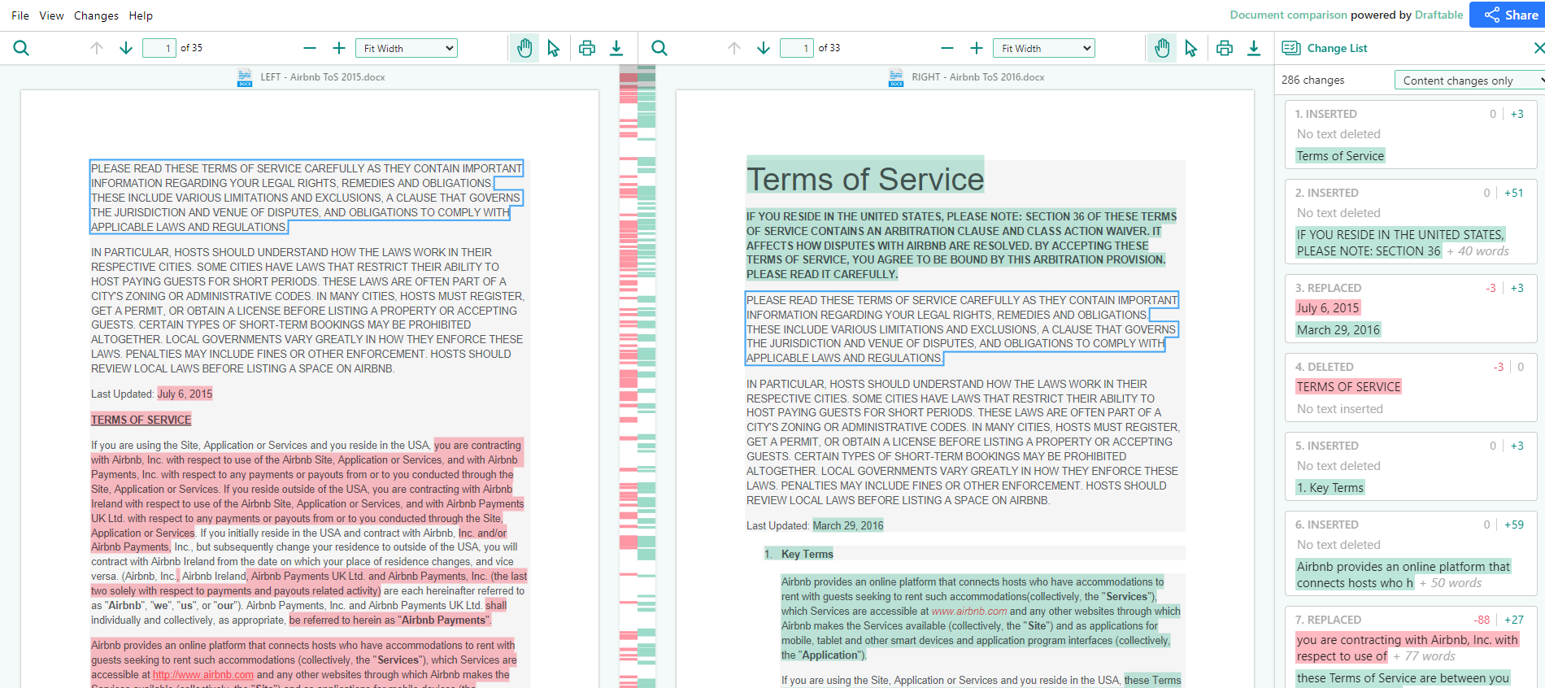The height and width of the screenshot is (688, 1545).
Task: Open search in right document pane
Action: (659, 48)
